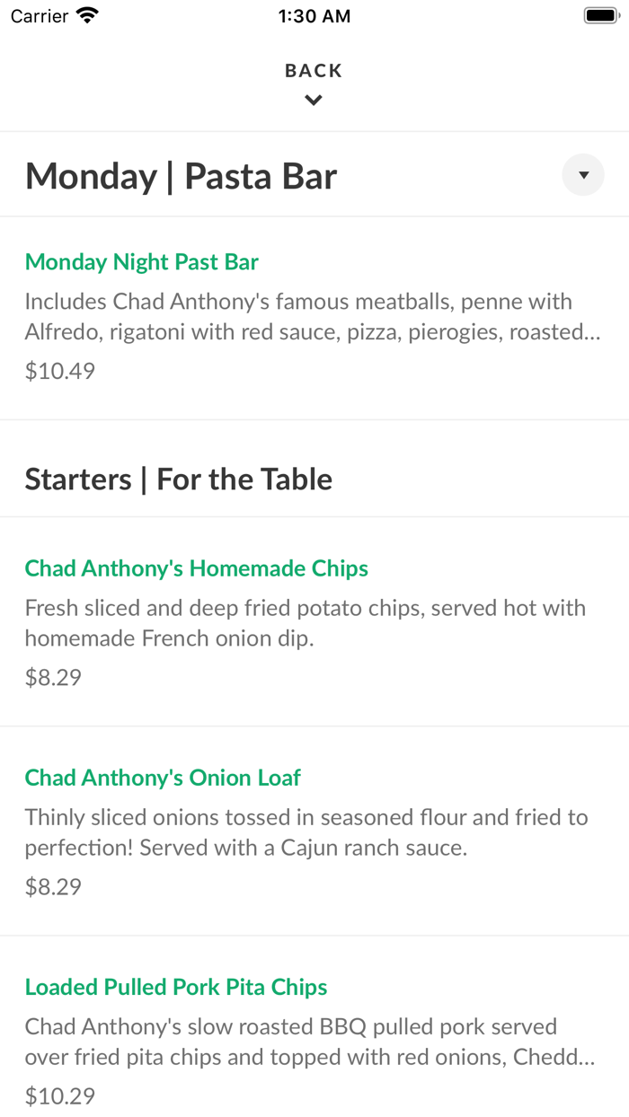
Task: Tap the BACK label at the top
Action: 313,69
